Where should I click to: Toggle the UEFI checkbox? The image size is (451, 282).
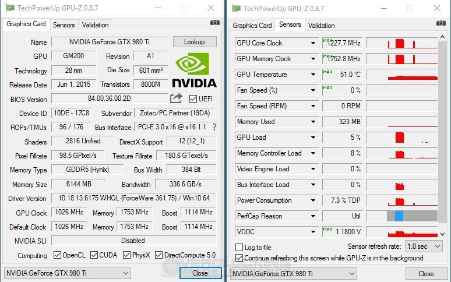click(193, 99)
